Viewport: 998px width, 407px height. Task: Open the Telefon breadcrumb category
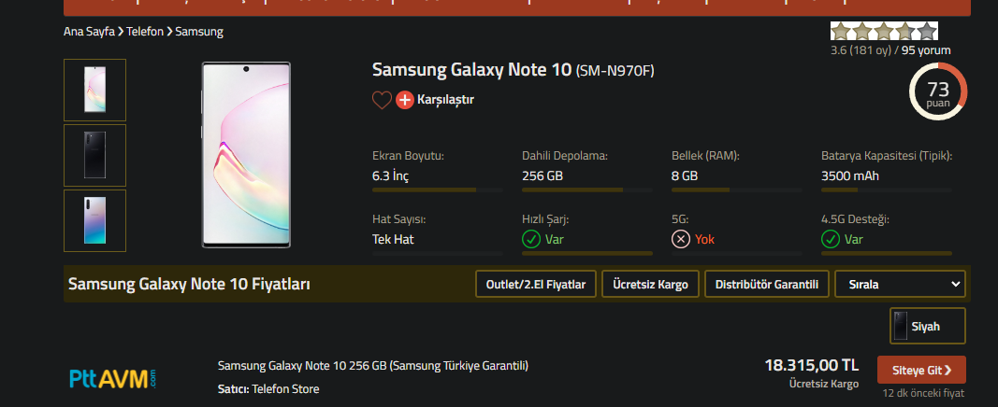[147, 32]
